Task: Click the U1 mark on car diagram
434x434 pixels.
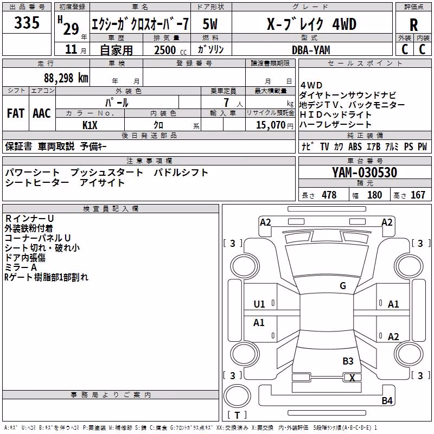Action: 259,304
